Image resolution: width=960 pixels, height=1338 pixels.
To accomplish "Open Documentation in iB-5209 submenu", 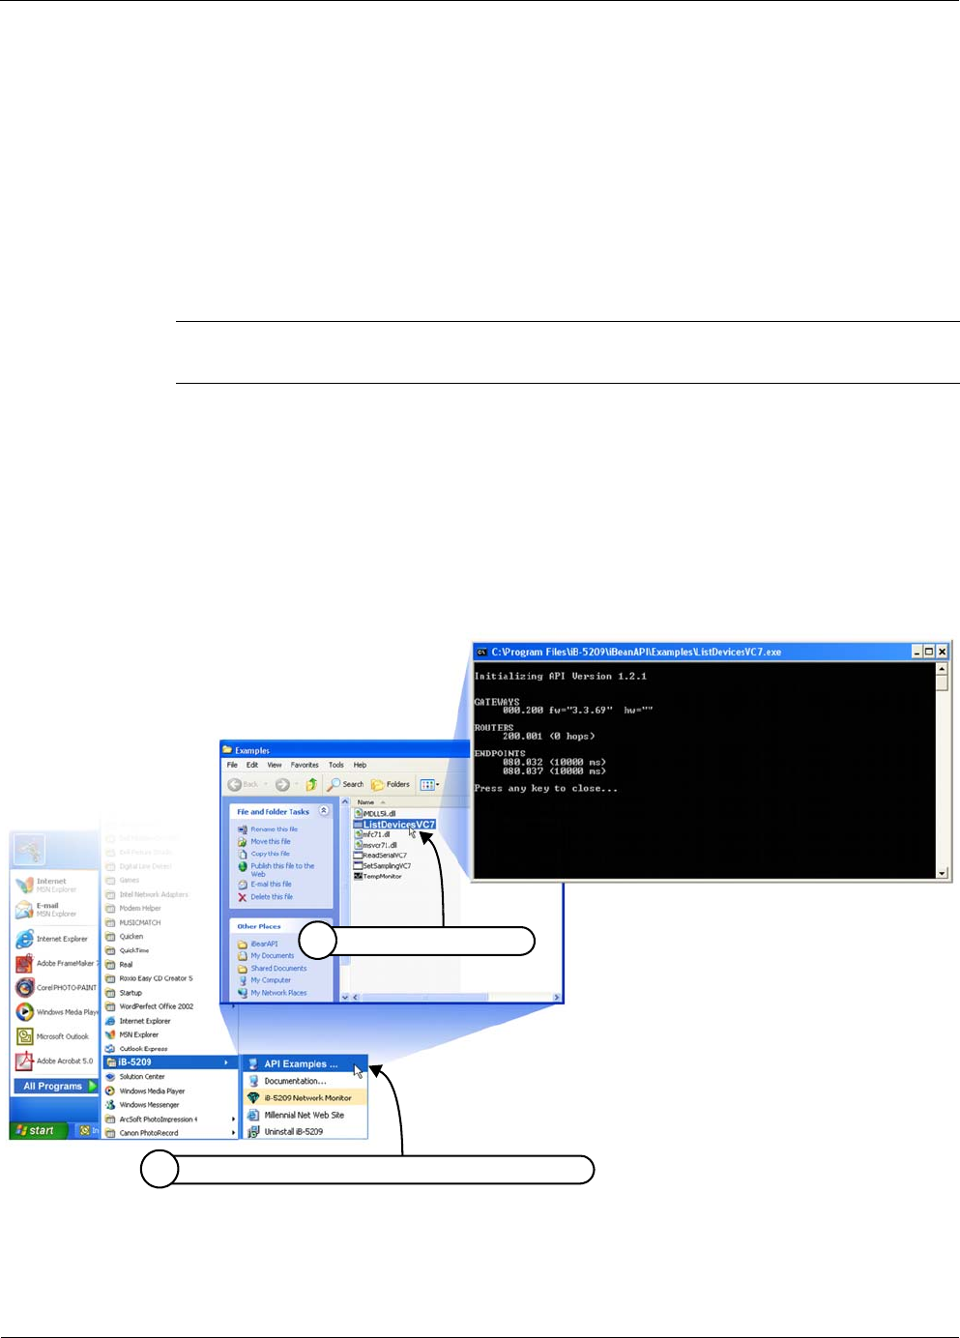I will pyautogui.click(x=305, y=1081).
